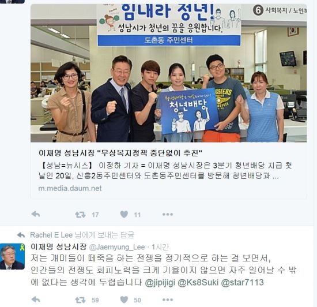Visit the m.media.daum.net link
The height and width of the screenshot is (307, 317).
click(x=70, y=188)
